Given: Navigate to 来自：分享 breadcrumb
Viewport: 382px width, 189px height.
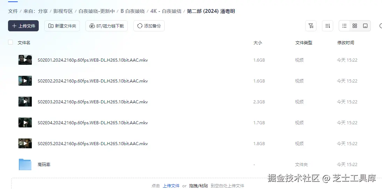Looking at the screenshot, I should tap(36, 11).
